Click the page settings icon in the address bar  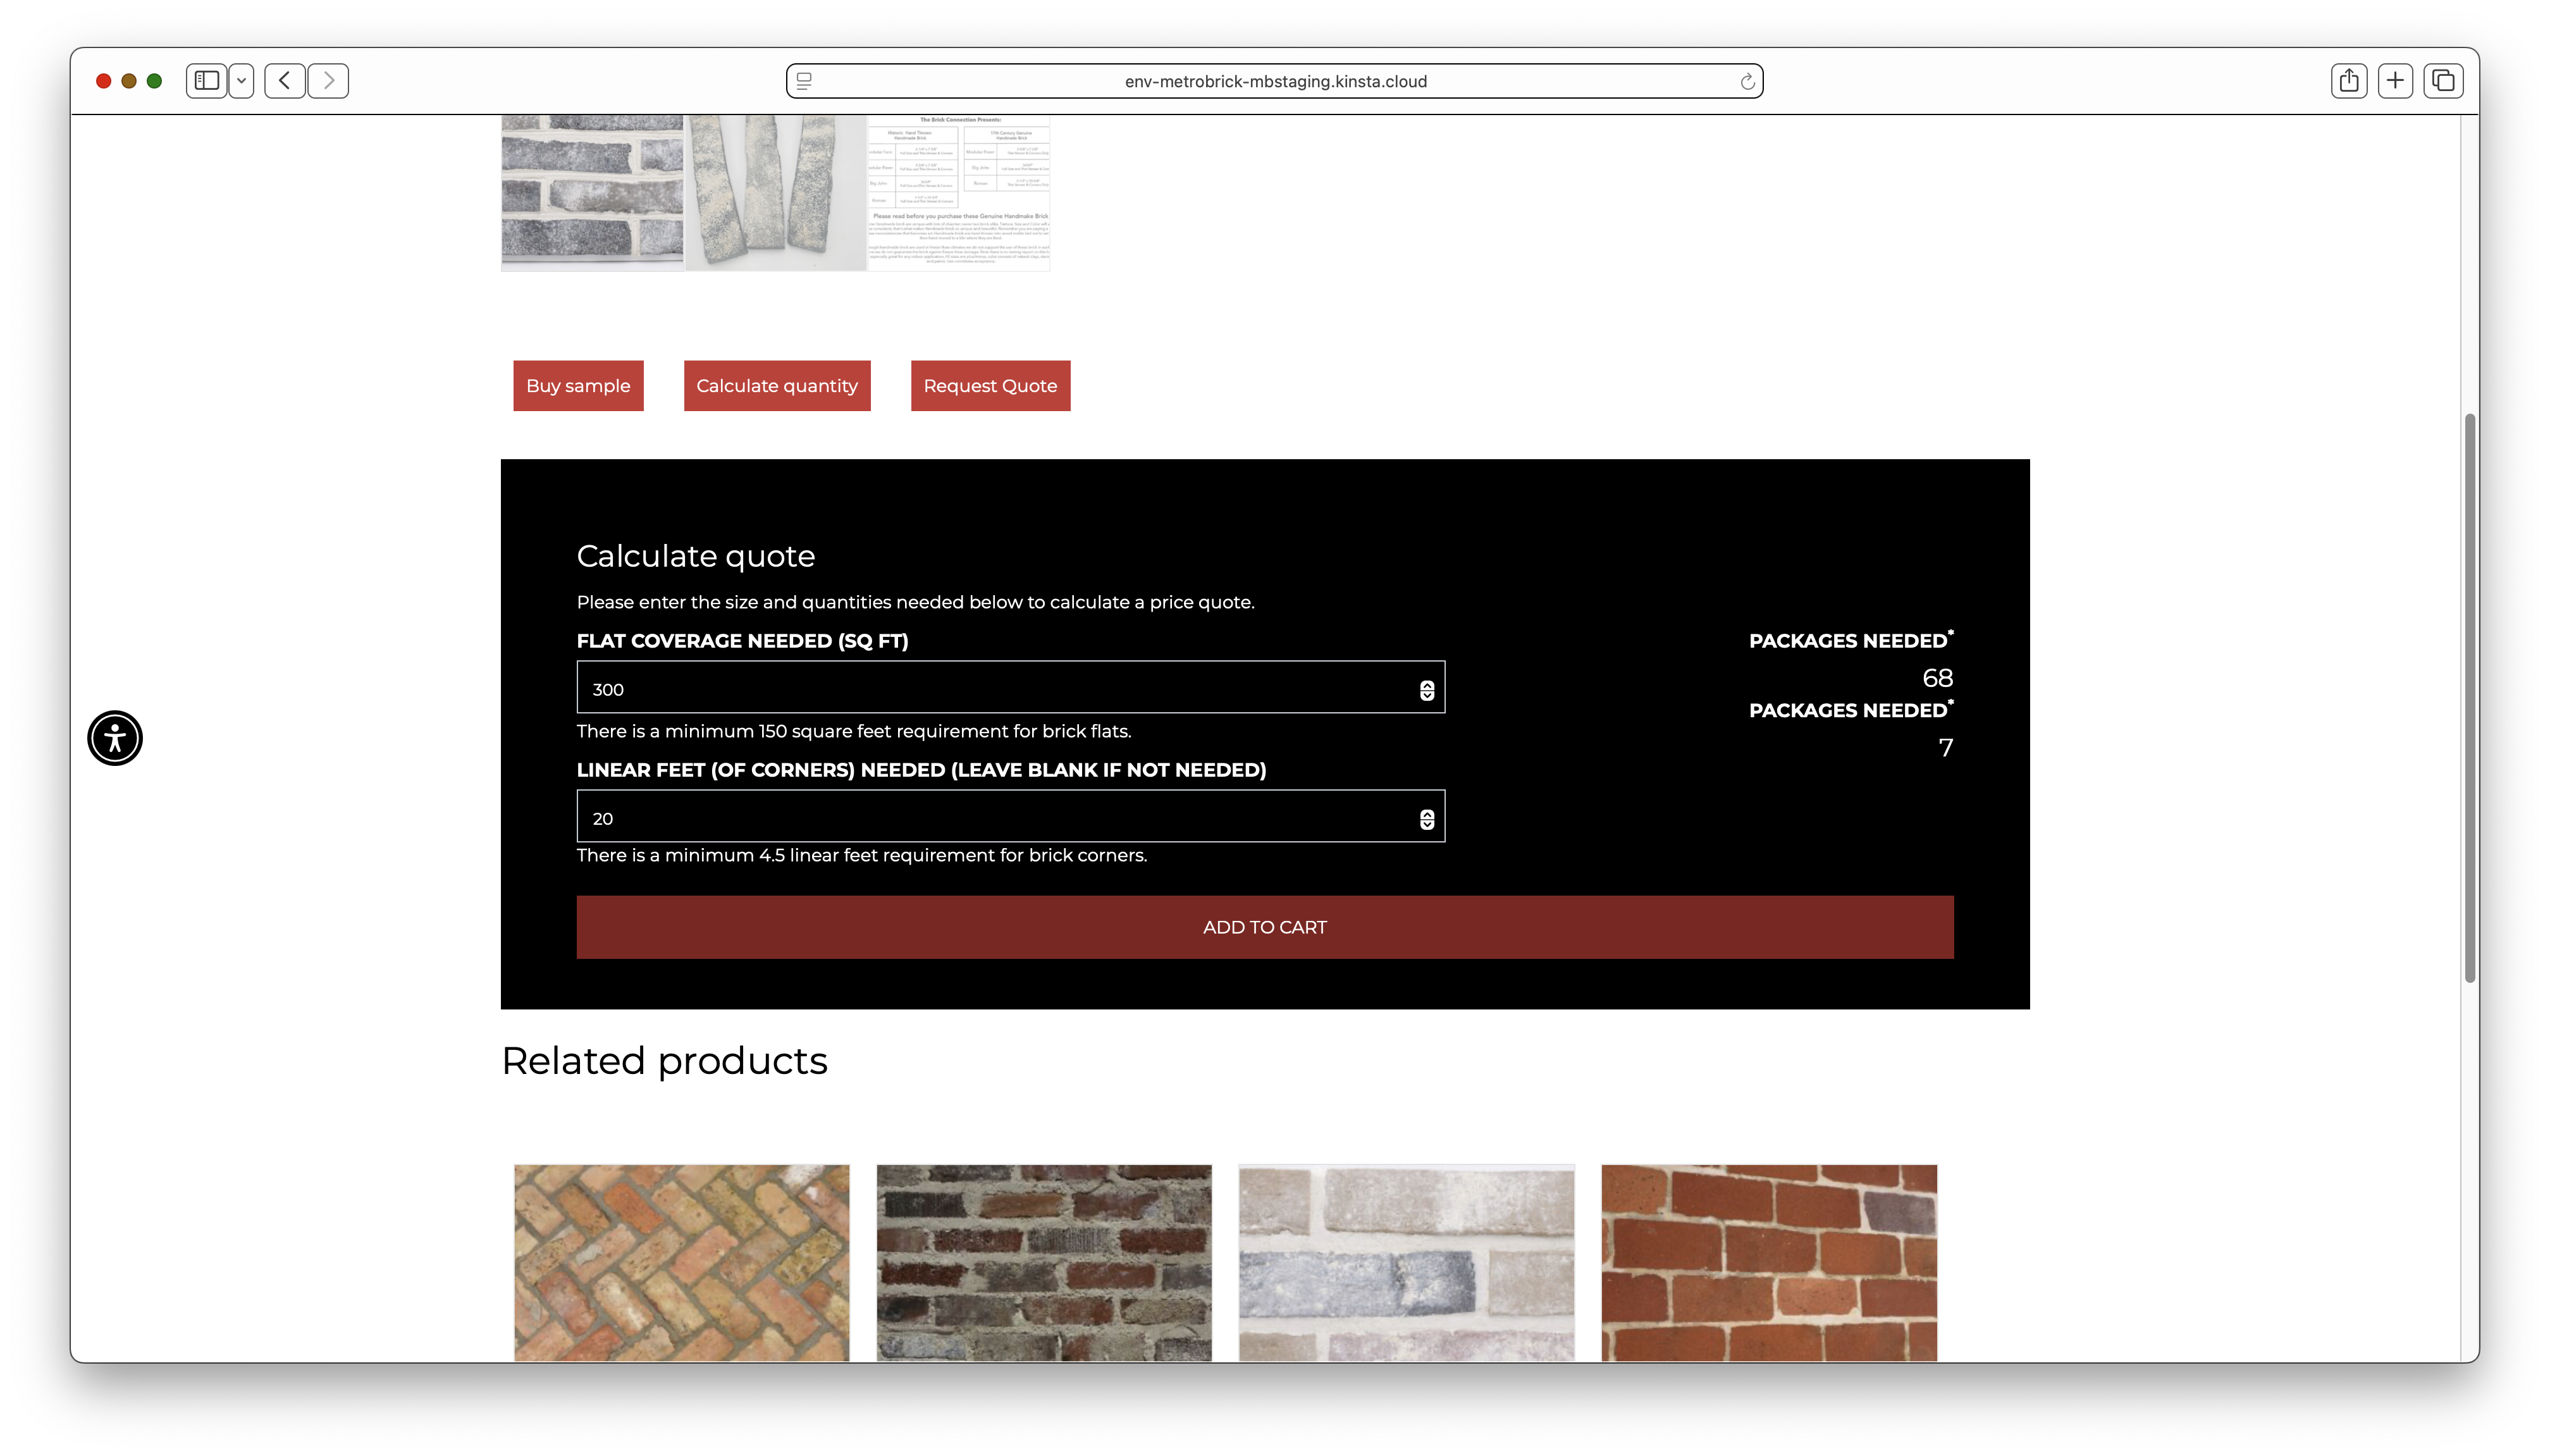[x=804, y=81]
